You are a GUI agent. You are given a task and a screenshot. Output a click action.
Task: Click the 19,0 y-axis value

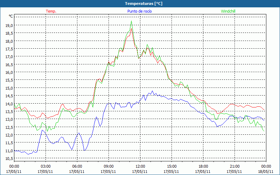pos(9,25)
